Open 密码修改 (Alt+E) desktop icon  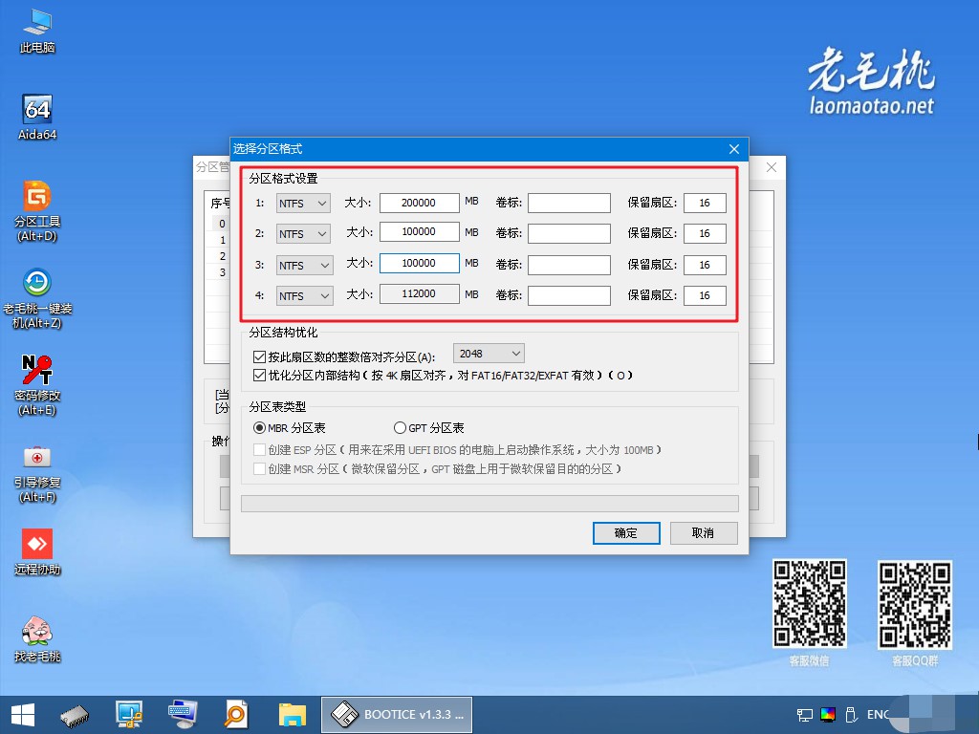(37, 385)
